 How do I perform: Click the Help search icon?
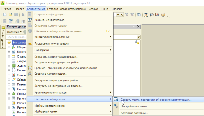coord(152,15)
